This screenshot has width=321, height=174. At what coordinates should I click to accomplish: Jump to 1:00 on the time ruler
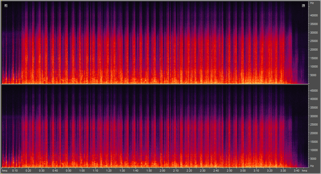click(x=82, y=171)
